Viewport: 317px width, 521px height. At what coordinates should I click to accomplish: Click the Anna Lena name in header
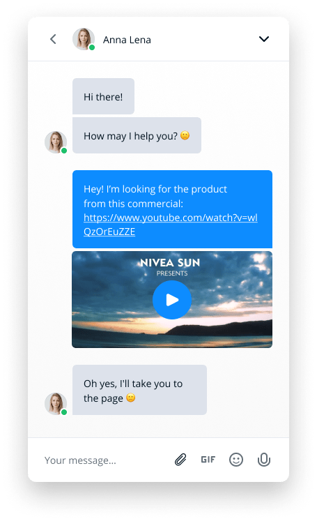[x=127, y=40]
